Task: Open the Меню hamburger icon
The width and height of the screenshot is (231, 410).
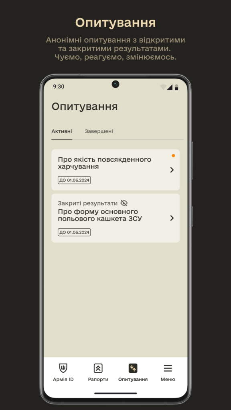Action: point(168,368)
